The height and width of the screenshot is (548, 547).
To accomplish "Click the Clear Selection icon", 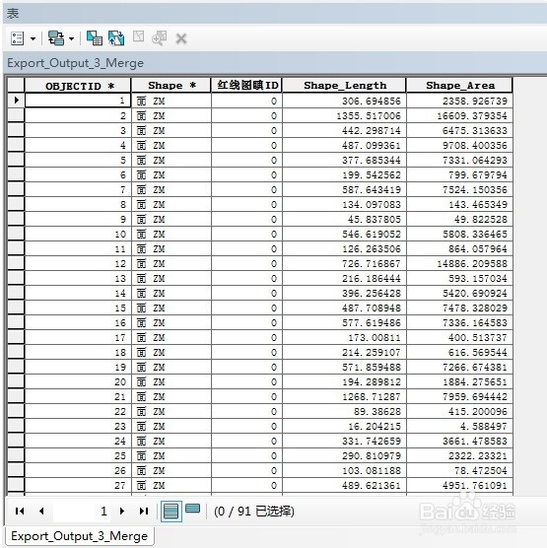I will point(138,36).
